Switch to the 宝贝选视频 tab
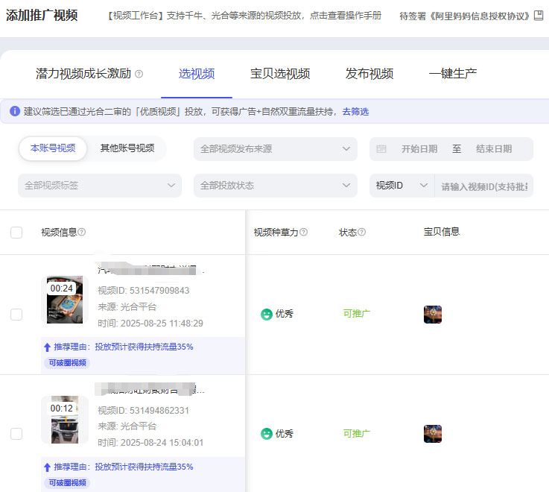Image resolution: width=549 pixels, height=492 pixels. 280,74
